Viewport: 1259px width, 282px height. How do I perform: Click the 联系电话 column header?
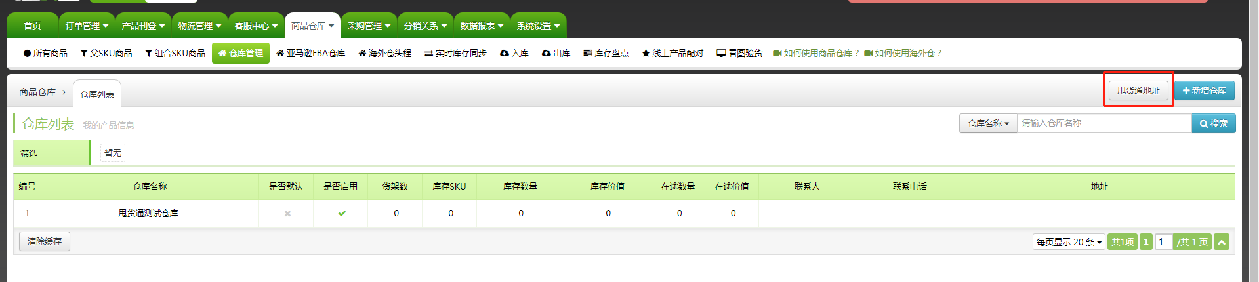(x=910, y=187)
